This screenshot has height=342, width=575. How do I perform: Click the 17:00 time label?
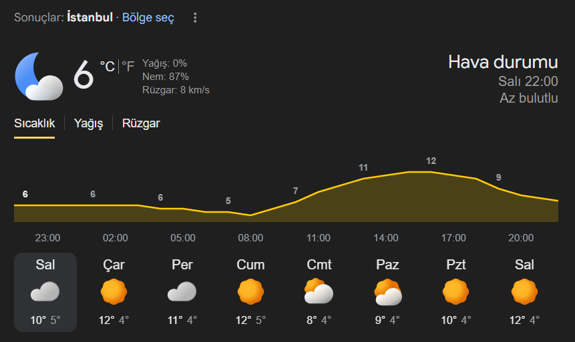pos(453,238)
